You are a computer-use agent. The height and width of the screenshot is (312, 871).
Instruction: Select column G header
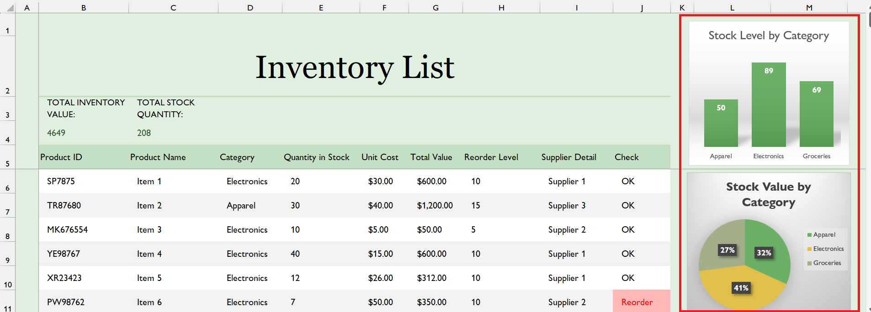[435, 8]
